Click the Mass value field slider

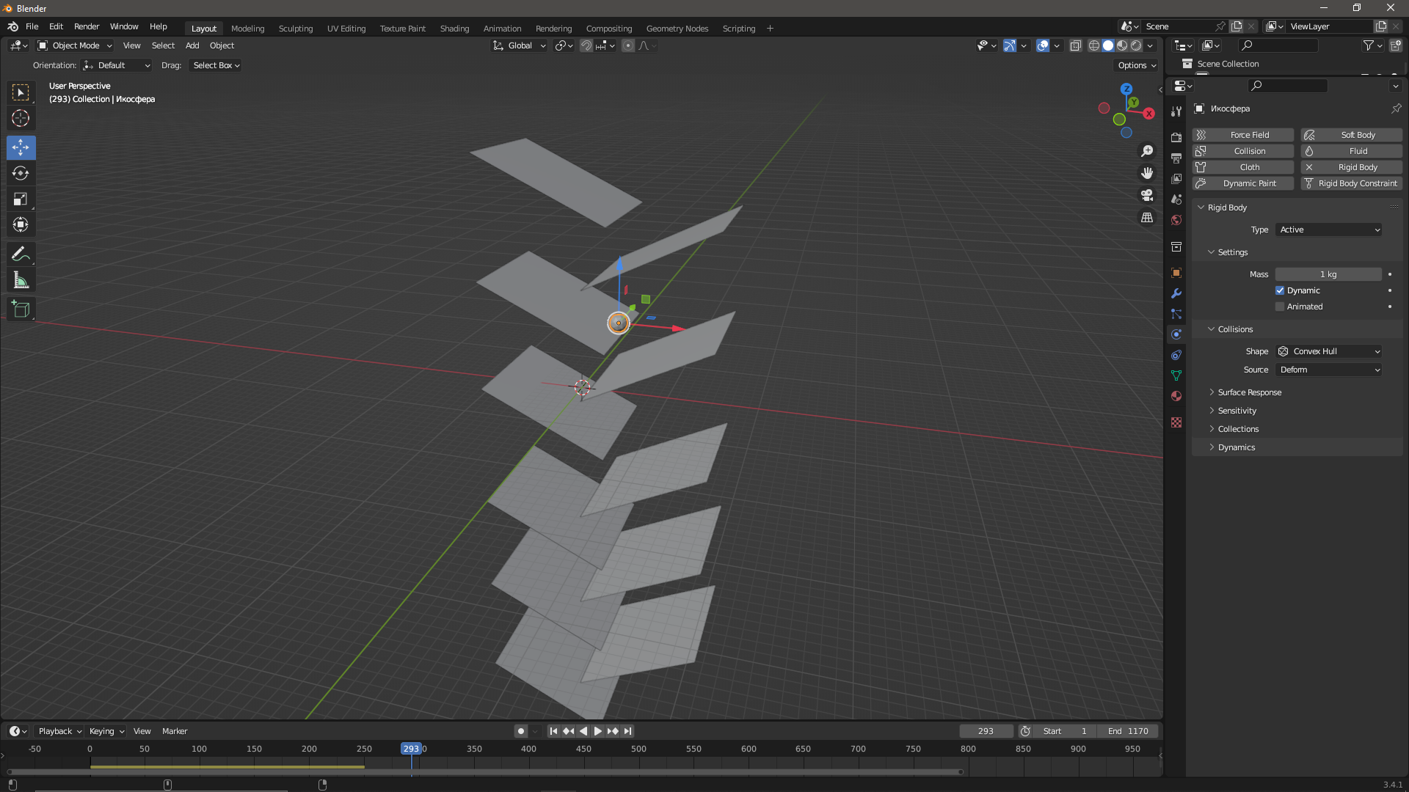(1328, 274)
